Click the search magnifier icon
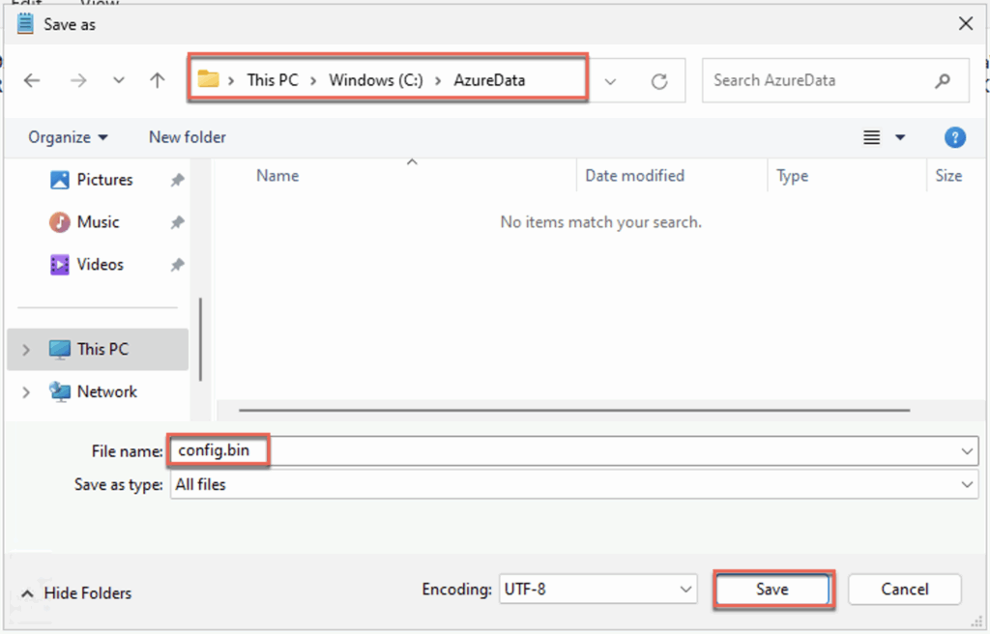990x634 pixels. coord(943,81)
